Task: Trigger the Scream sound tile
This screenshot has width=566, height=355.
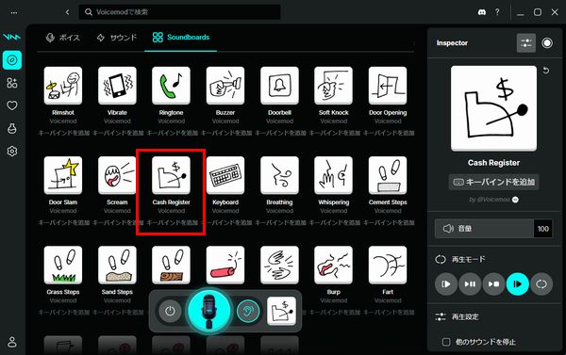Action: pyautogui.click(x=117, y=175)
